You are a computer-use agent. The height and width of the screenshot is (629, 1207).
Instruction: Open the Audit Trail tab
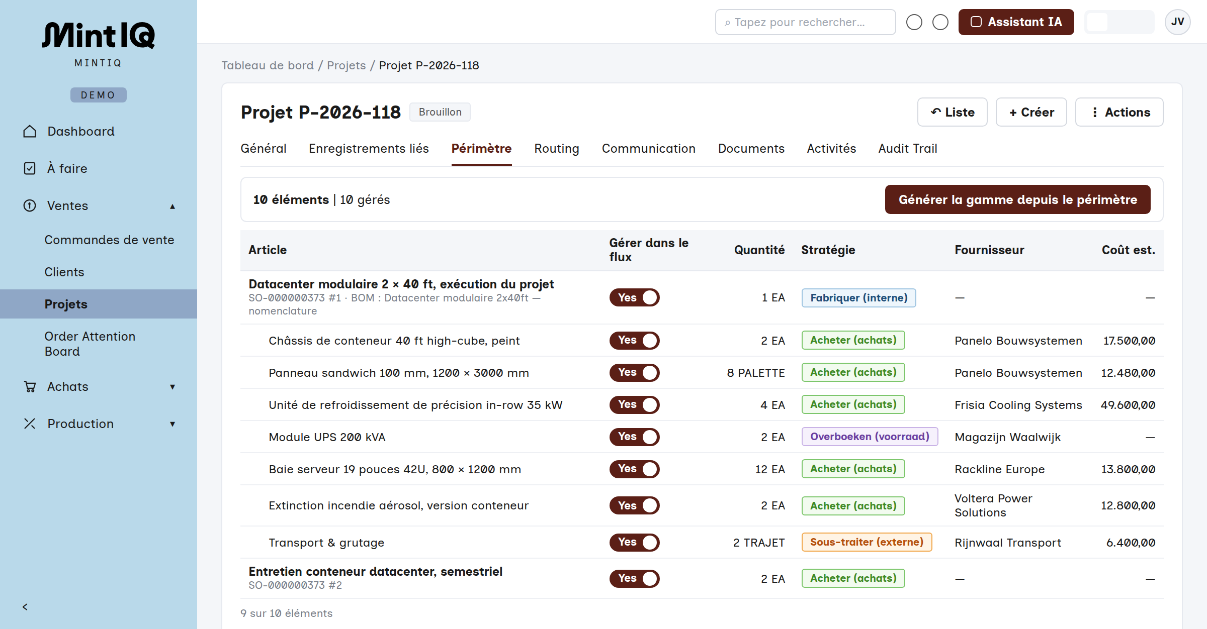907,149
